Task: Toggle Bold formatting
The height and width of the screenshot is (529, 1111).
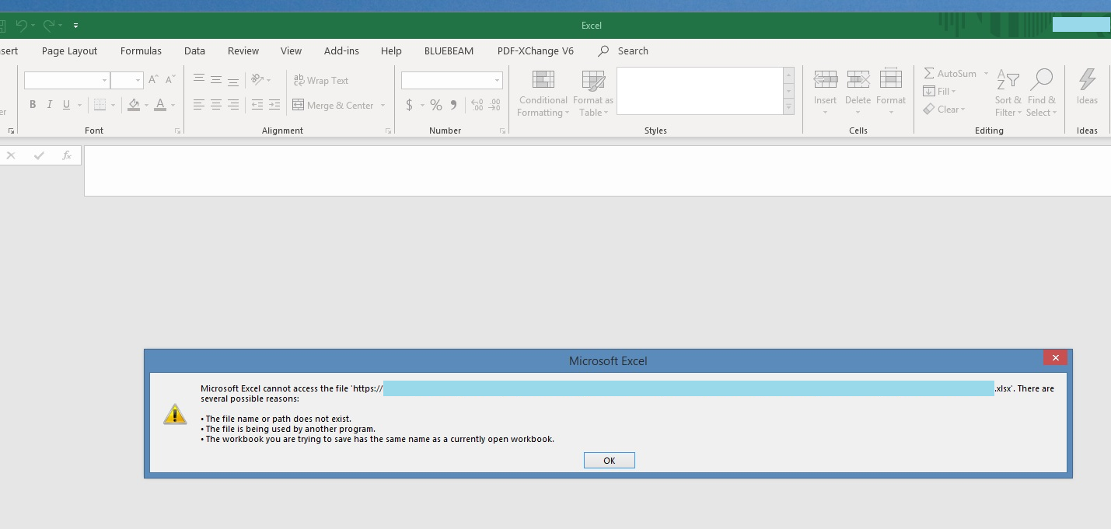Action: click(x=33, y=105)
